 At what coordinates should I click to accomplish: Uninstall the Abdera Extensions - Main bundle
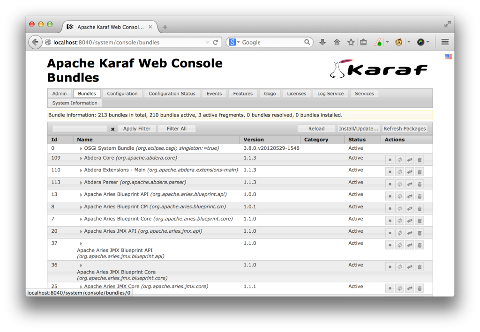coord(419,171)
